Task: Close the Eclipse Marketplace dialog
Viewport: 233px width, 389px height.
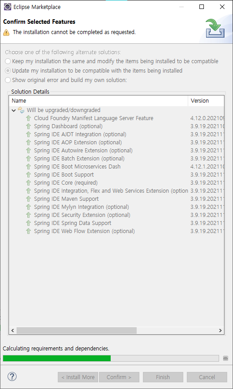Action: pos(222,7)
